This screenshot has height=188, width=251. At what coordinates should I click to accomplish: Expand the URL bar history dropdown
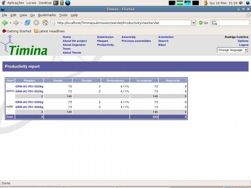(x=194, y=23)
